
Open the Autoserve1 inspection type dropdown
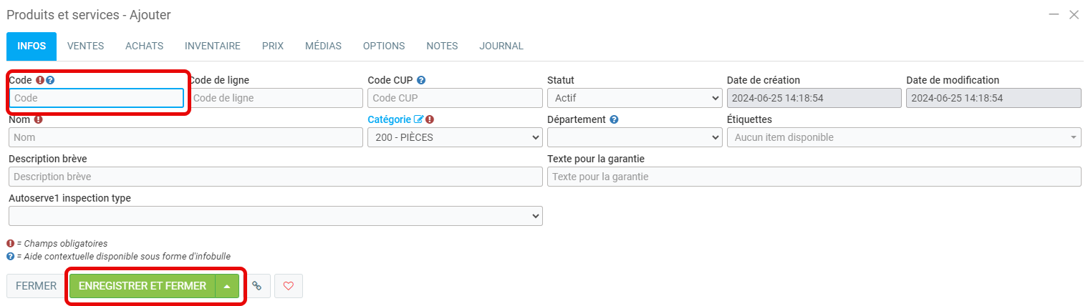pos(275,216)
